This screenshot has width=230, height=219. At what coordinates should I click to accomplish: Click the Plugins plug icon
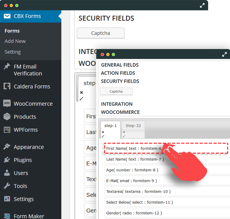pos(7,160)
